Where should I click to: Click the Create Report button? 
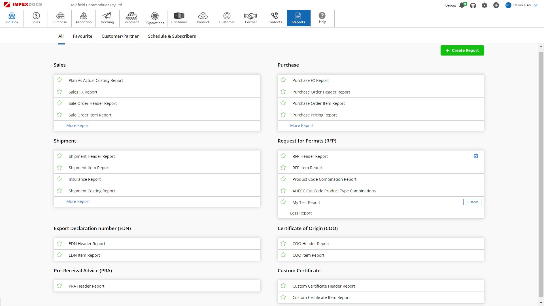pos(462,50)
